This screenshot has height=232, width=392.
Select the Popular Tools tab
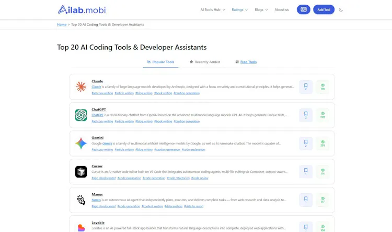pos(160,62)
